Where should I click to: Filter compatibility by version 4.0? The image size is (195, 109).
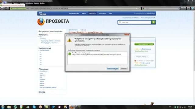click(x=41, y=58)
